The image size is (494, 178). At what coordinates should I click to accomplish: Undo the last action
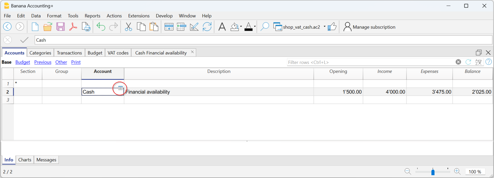(101, 26)
